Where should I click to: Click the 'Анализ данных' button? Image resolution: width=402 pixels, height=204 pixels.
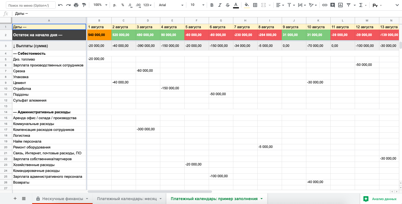(380, 199)
